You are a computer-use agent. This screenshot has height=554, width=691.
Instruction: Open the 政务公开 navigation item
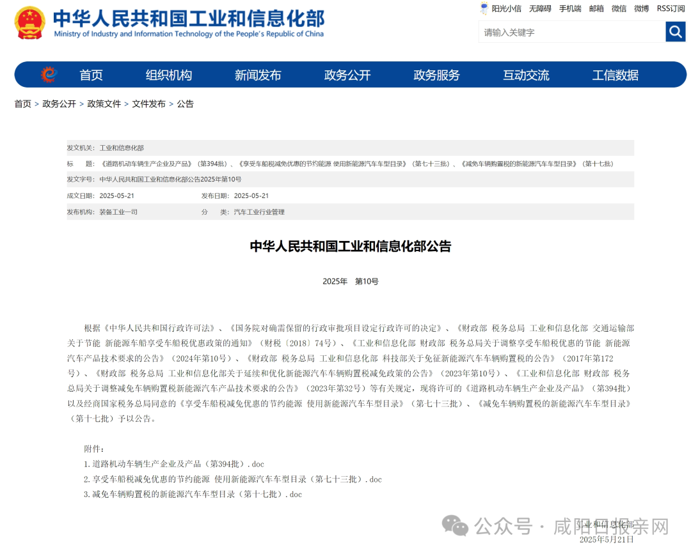347,75
